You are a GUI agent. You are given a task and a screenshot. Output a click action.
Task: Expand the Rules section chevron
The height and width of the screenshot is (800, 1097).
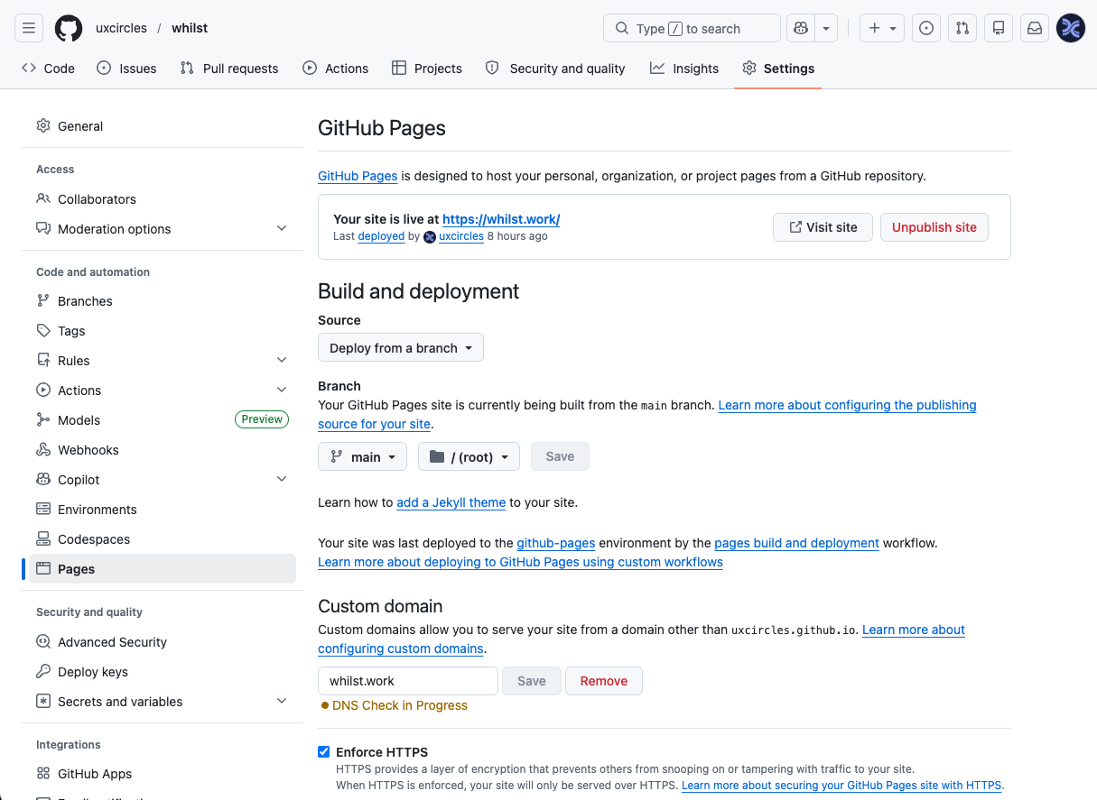tap(282, 361)
